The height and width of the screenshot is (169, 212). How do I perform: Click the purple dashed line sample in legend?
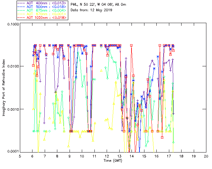click(21, 3)
